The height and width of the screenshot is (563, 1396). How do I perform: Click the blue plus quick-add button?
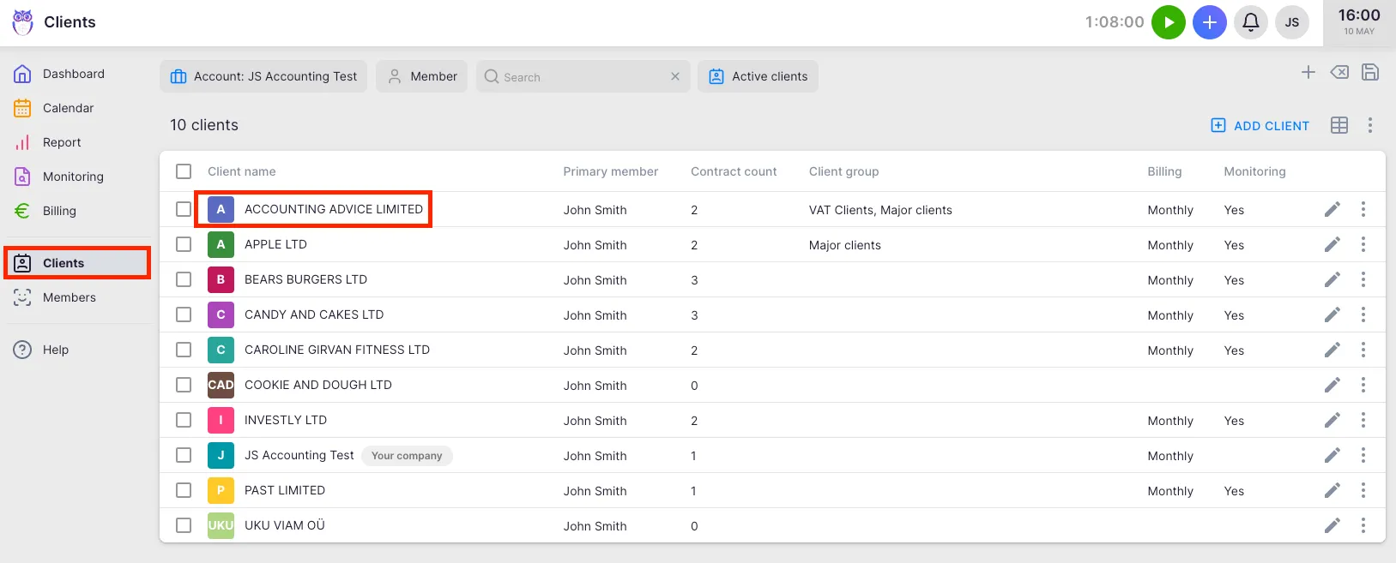click(x=1209, y=22)
